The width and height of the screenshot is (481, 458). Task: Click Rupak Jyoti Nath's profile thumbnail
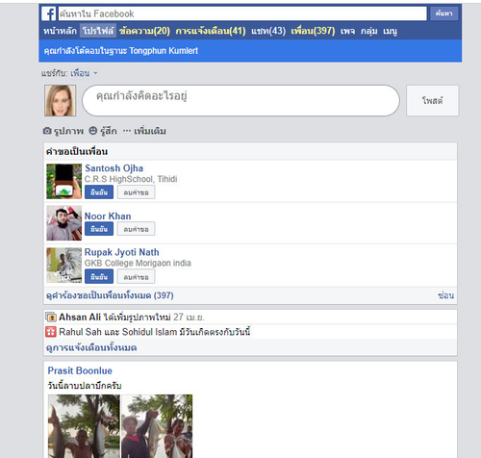point(64,265)
